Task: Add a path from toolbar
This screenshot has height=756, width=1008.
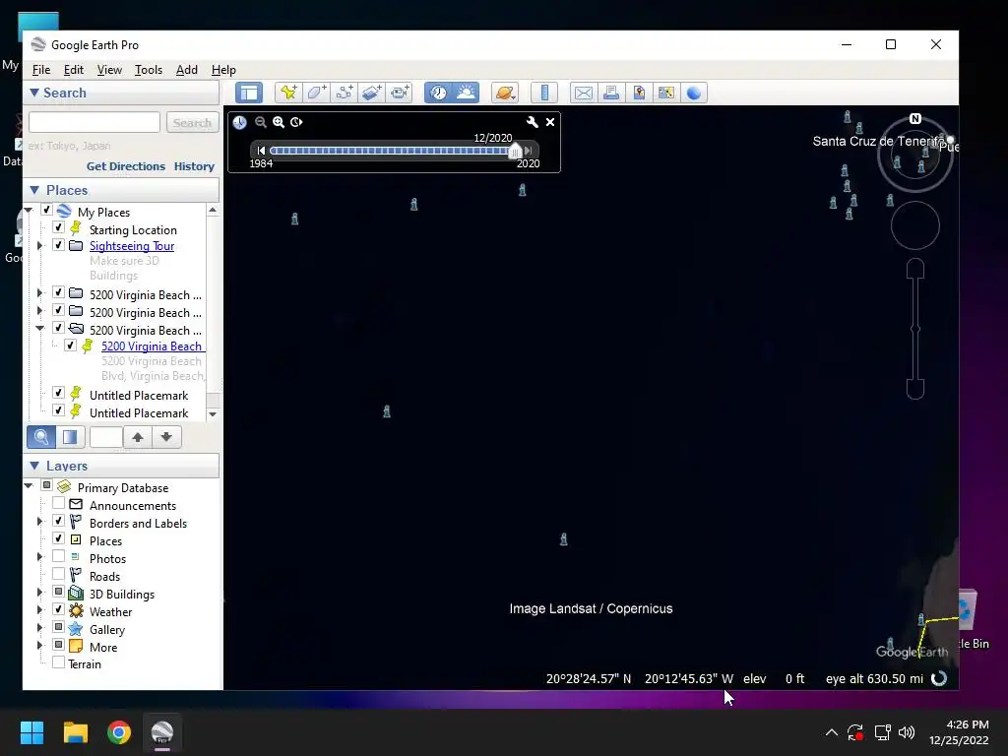Action: [344, 93]
